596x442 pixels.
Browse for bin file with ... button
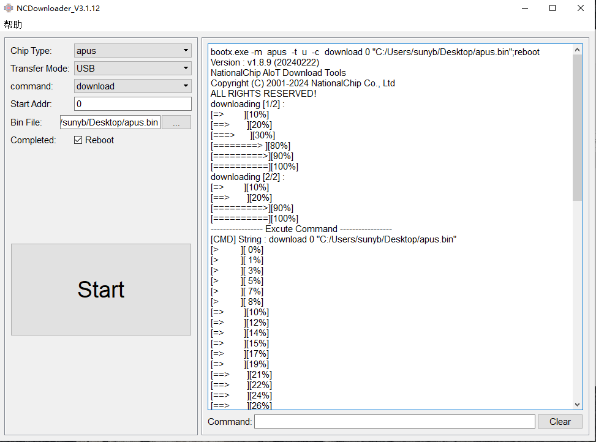(x=176, y=122)
